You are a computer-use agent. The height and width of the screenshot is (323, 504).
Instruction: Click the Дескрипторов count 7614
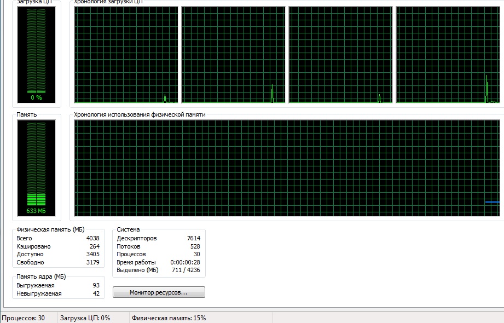193,238
